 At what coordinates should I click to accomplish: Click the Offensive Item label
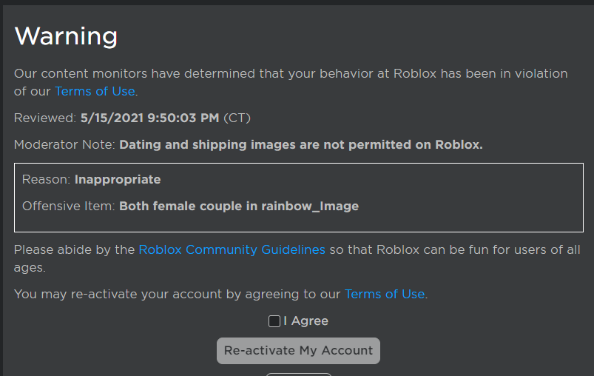click(x=69, y=207)
